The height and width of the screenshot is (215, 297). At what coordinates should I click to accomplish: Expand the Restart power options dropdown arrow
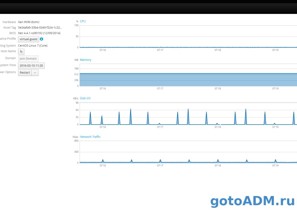click(x=35, y=73)
